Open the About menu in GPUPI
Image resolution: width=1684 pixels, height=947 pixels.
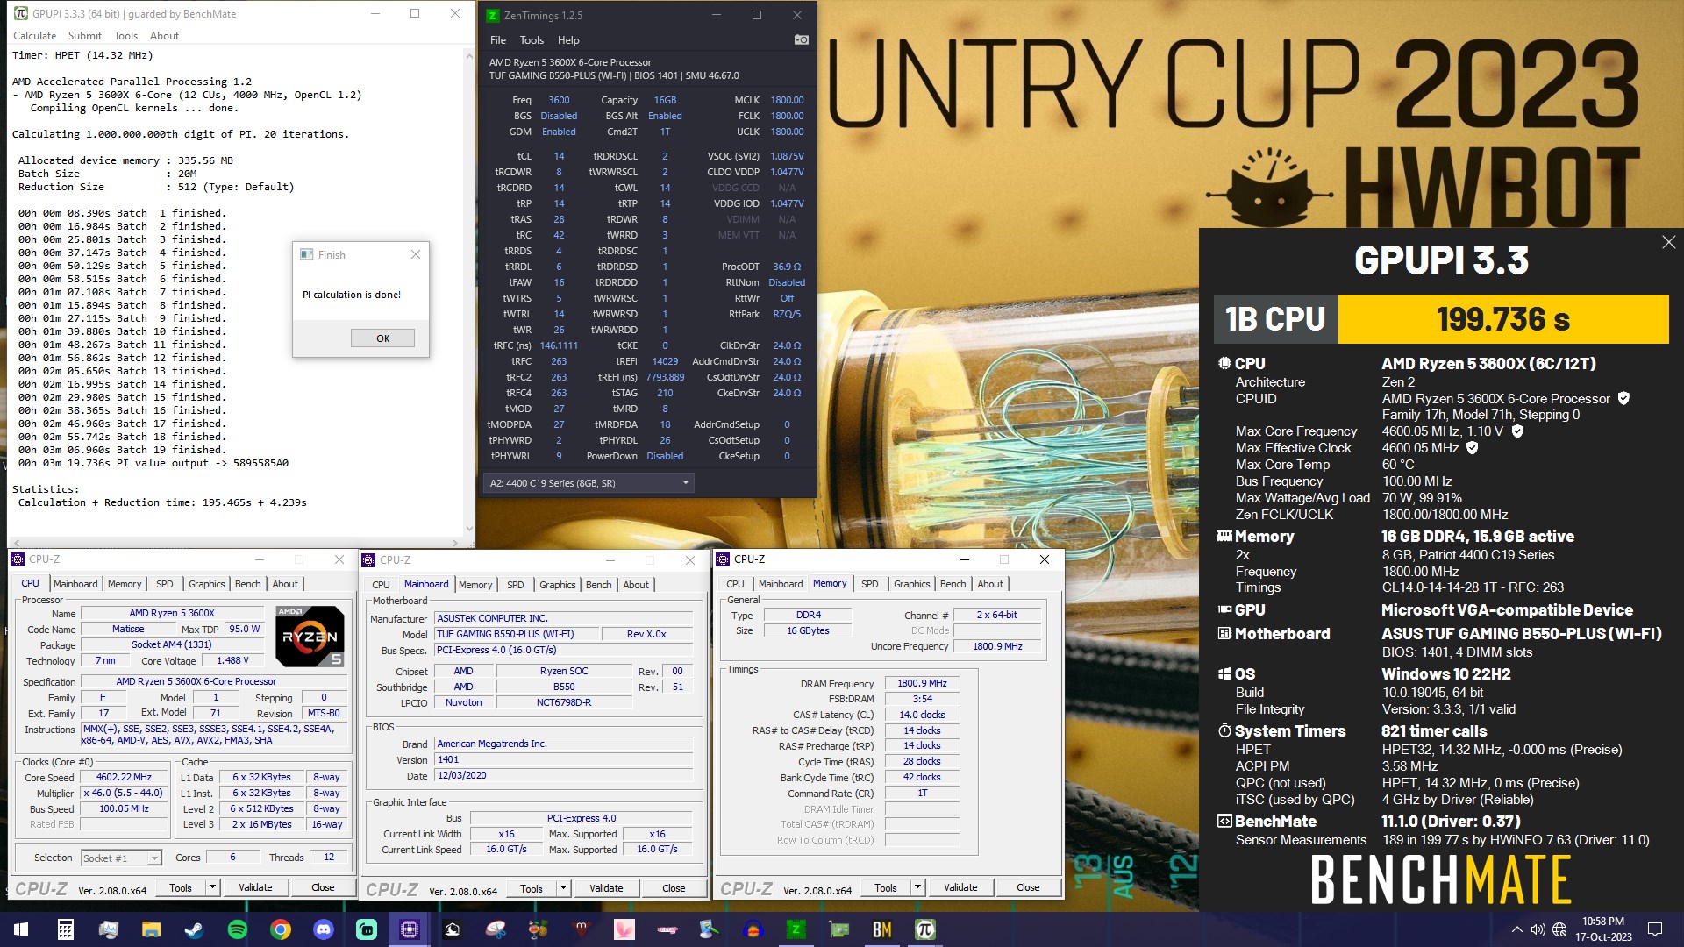(x=164, y=36)
